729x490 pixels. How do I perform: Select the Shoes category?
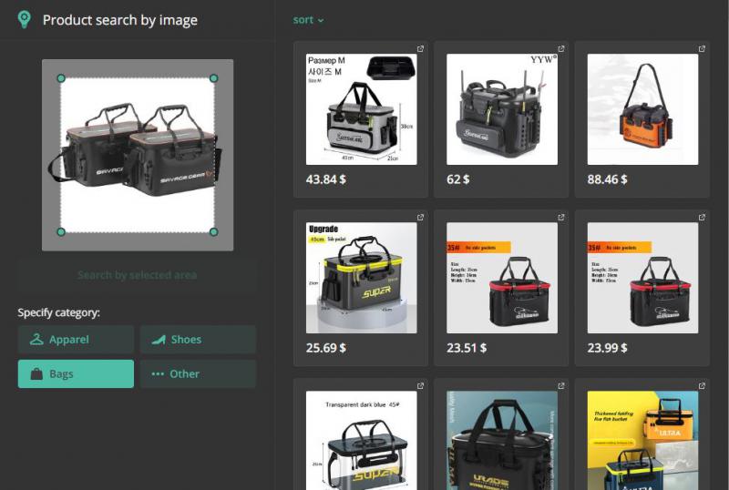[x=198, y=340]
